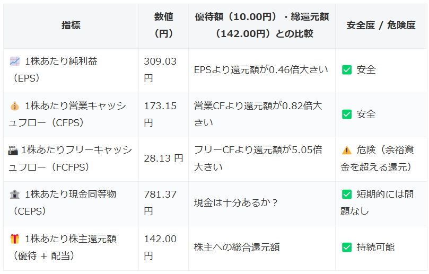Click the 28.13 円 value cell
The width and height of the screenshot is (429, 274).
coord(163,158)
